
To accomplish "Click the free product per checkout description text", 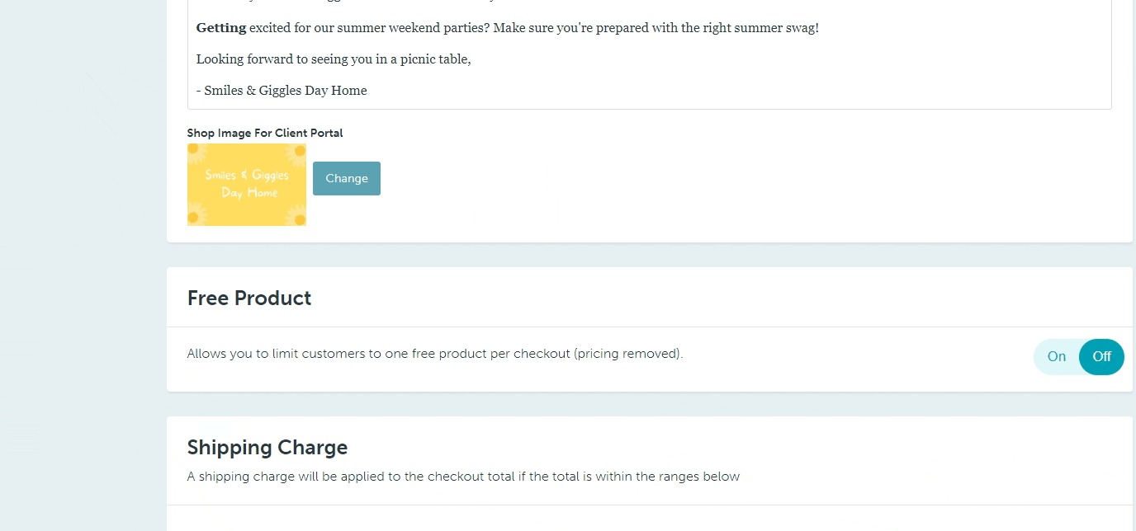I will pyautogui.click(x=433, y=353).
